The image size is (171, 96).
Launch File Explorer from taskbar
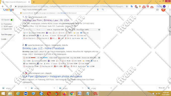click(10, 93)
